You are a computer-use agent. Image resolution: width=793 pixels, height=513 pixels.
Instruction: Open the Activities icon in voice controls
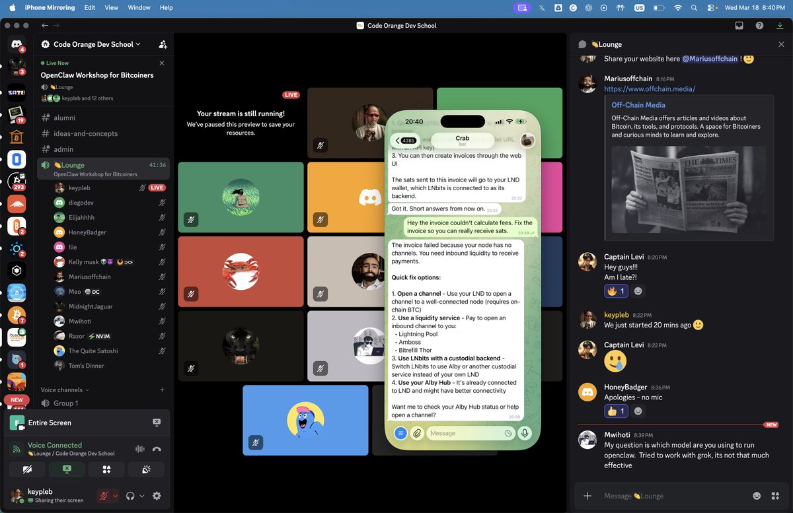(x=106, y=469)
